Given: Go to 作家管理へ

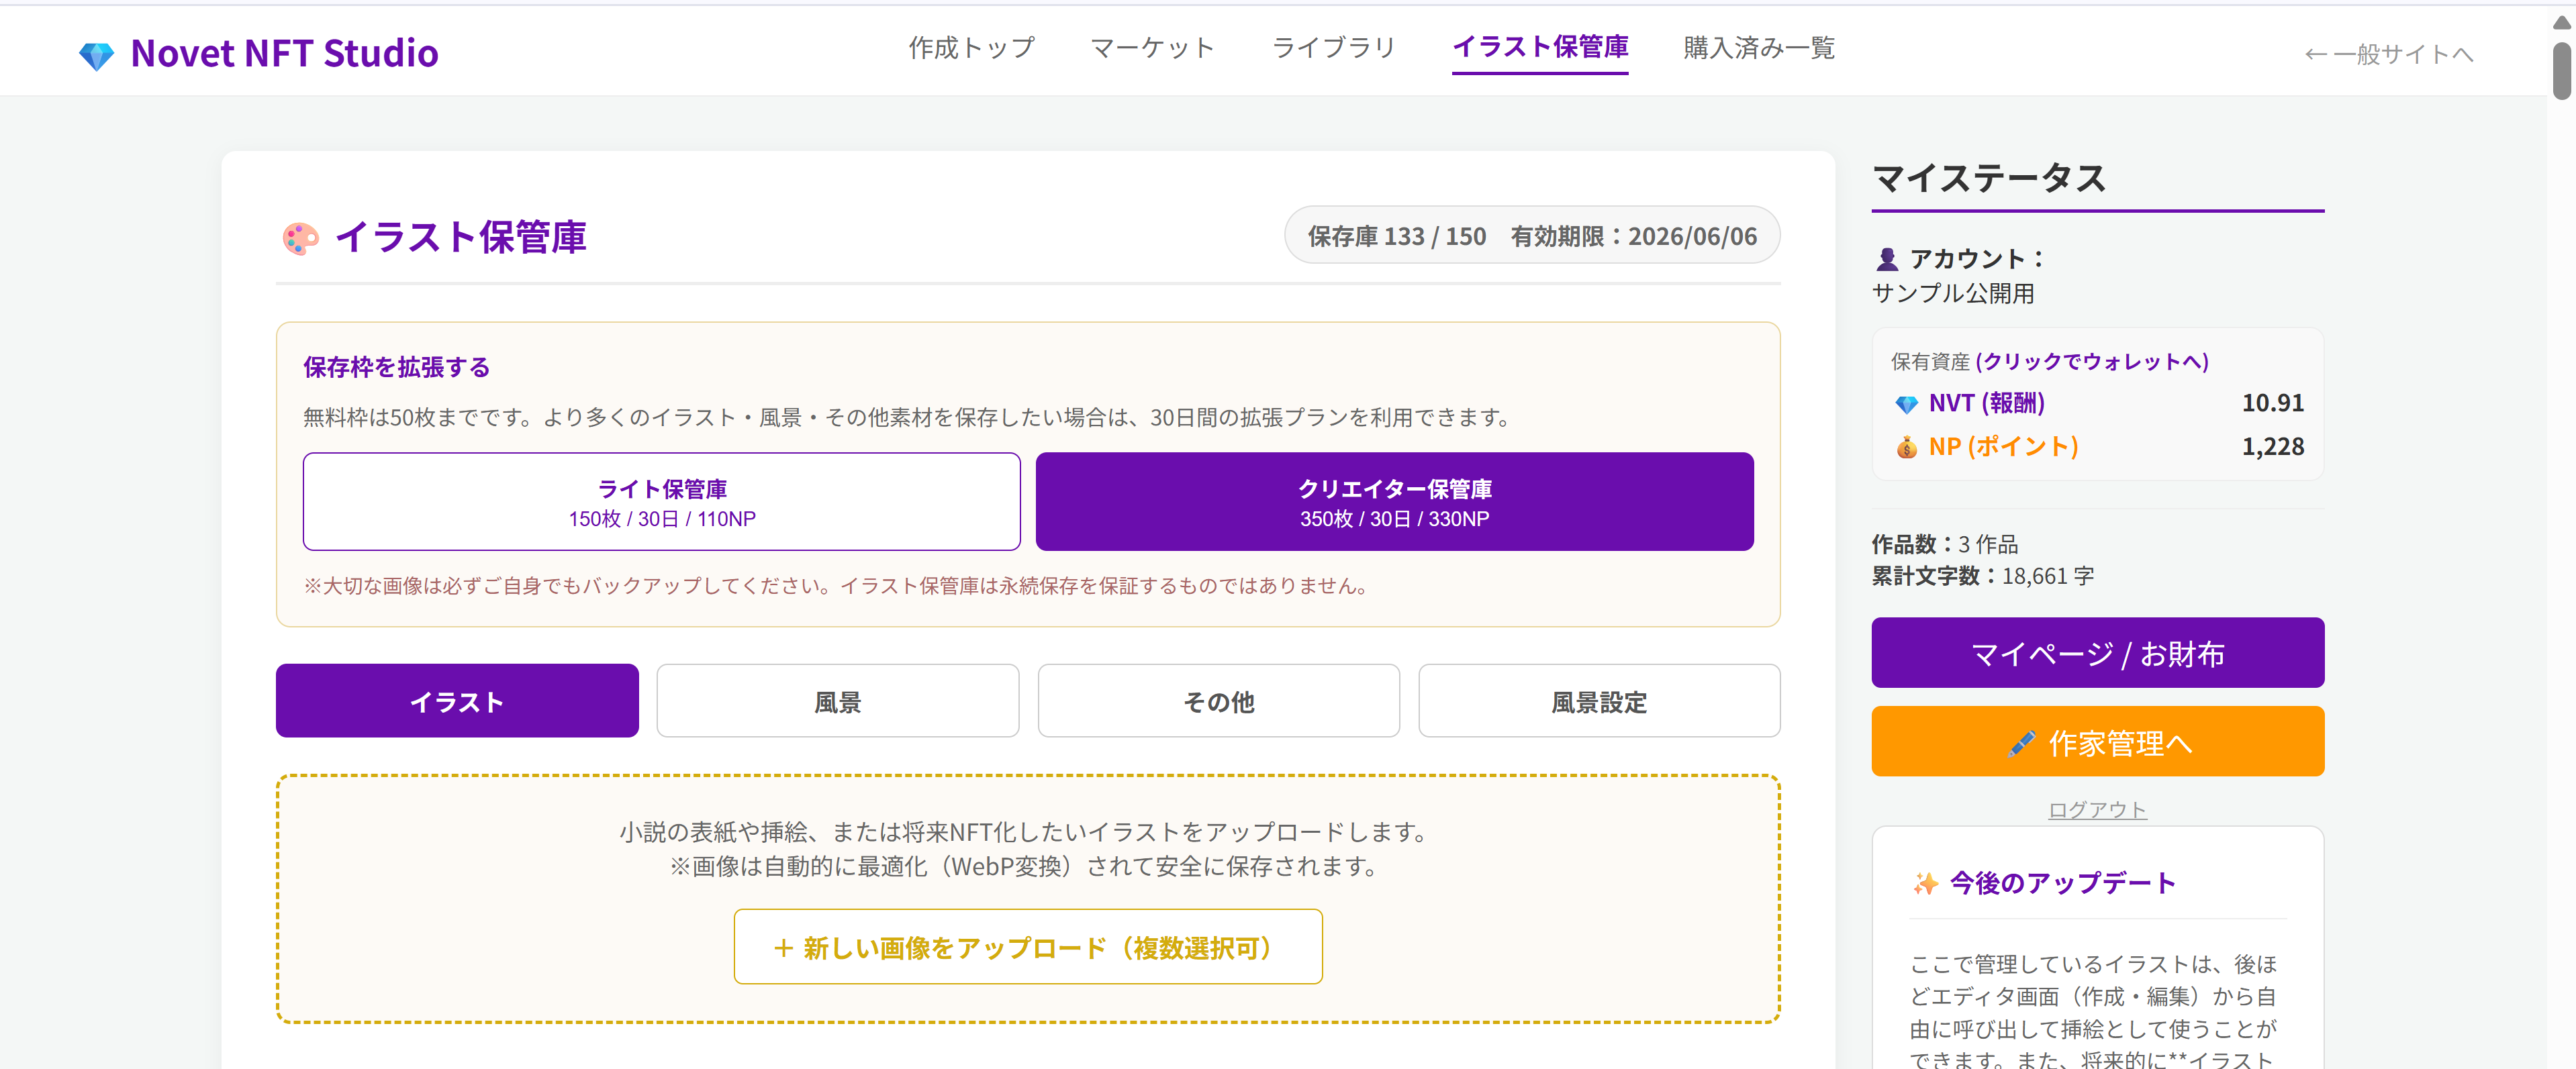Looking at the screenshot, I should (x=2097, y=742).
